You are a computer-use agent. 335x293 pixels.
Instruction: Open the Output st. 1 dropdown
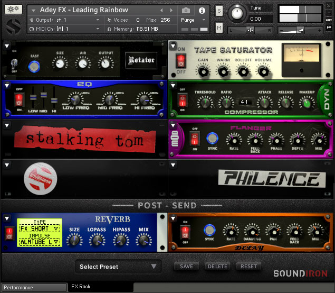coord(65,20)
